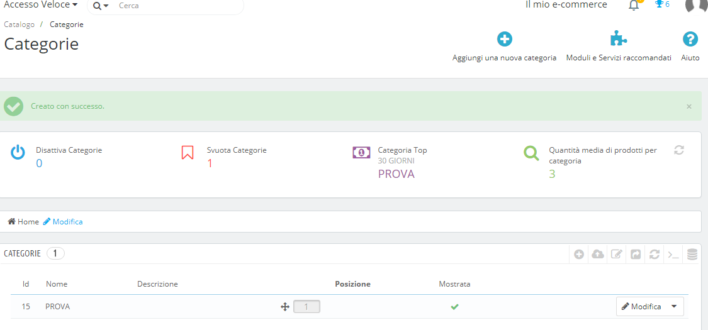Sort by the Nome column header
This screenshot has height=330, width=708.
pos(57,284)
